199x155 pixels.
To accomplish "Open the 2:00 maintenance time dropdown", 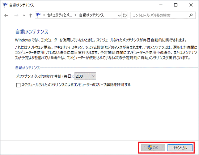I will (x=85, y=76).
